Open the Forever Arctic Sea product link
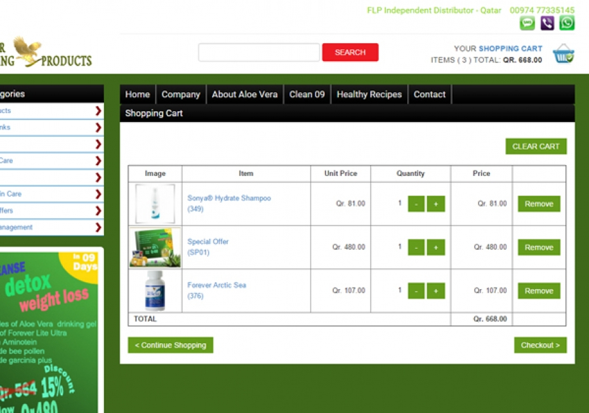 [x=216, y=290]
